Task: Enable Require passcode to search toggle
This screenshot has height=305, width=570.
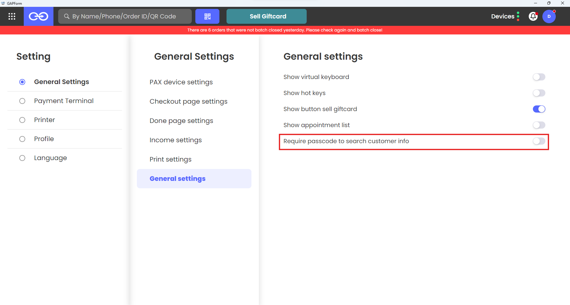Action: click(x=539, y=141)
